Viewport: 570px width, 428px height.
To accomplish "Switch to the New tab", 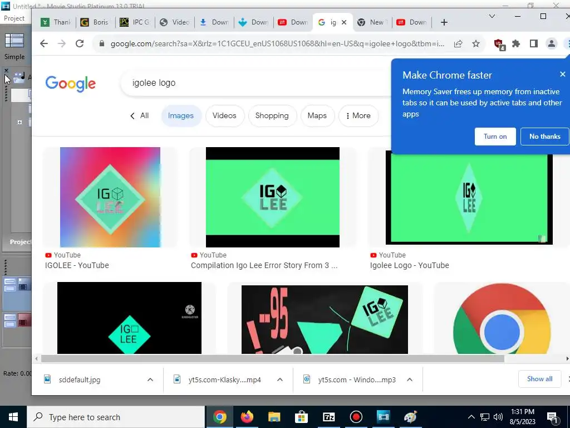I will [x=372, y=22].
